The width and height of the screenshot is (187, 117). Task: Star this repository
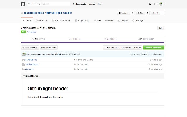(141, 13)
